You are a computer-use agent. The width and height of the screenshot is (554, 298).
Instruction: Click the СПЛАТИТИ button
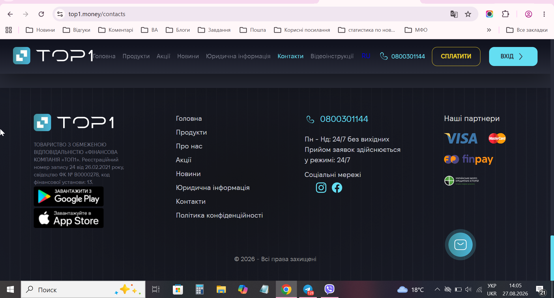pos(456,56)
